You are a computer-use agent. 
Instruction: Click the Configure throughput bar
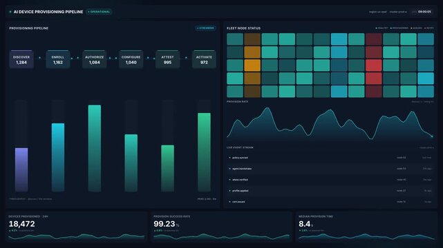tap(131, 163)
